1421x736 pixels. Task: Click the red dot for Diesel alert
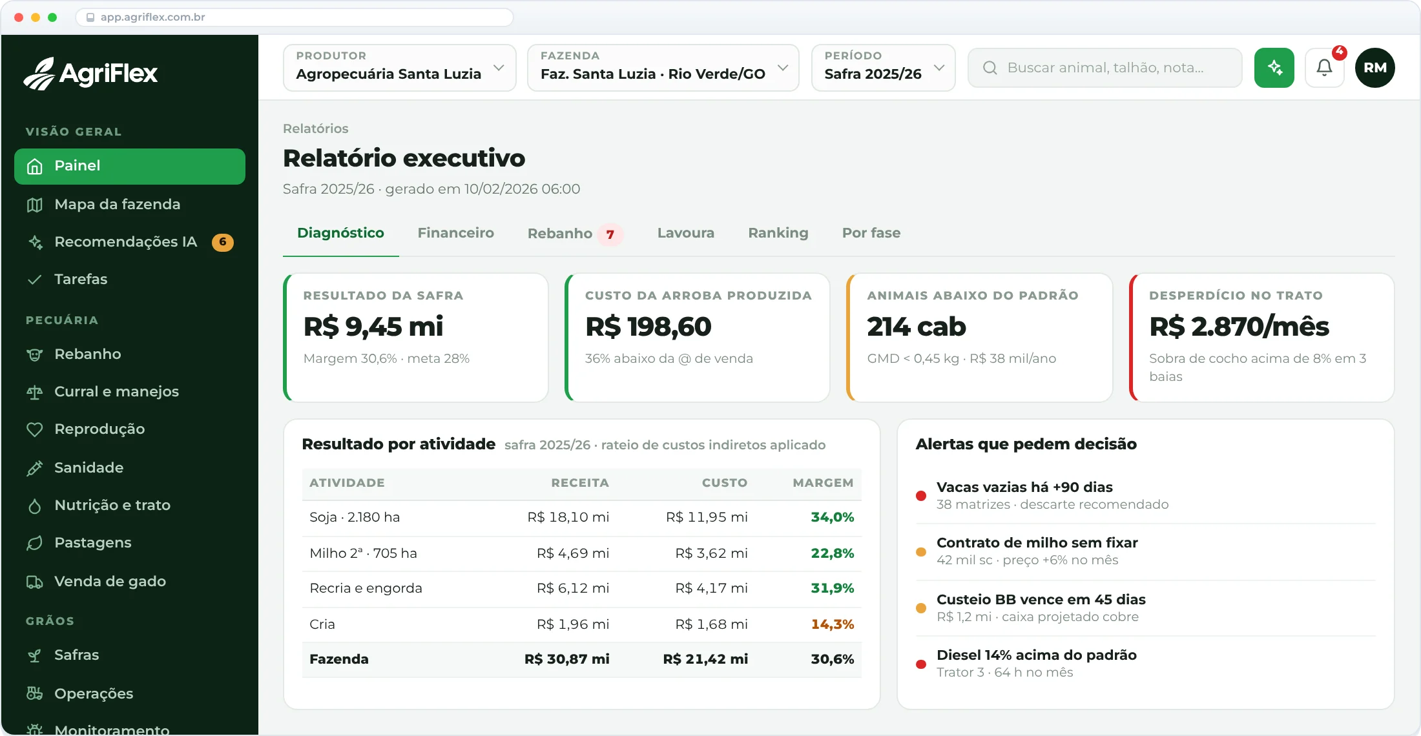tap(921, 664)
